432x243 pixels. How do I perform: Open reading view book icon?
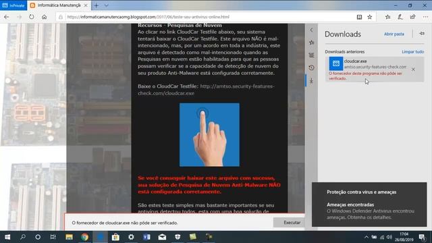tap(359, 17)
